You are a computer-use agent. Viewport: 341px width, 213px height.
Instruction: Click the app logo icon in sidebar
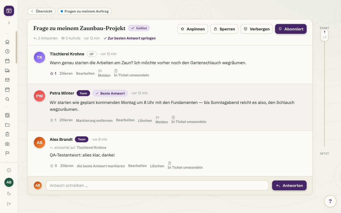(x=9, y=11)
